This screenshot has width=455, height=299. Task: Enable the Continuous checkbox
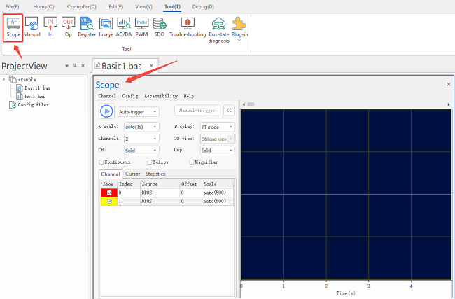click(x=101, y=162)
